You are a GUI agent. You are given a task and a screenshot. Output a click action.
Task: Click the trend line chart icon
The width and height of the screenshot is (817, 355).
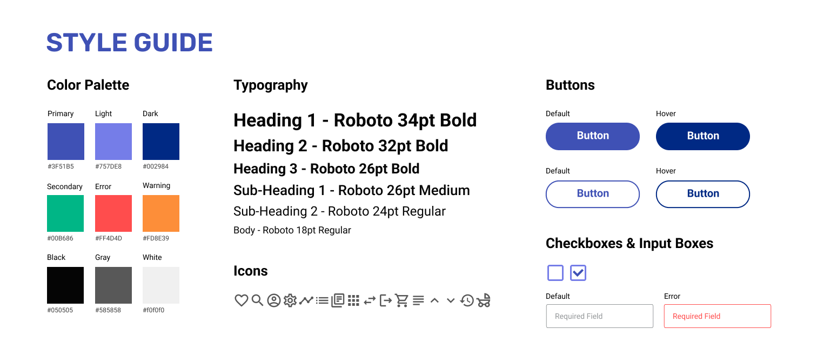(x=306, y=300)
